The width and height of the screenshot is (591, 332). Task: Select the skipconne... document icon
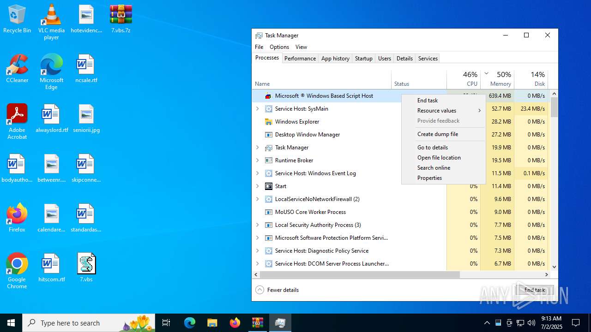click(x=86, y=168)
